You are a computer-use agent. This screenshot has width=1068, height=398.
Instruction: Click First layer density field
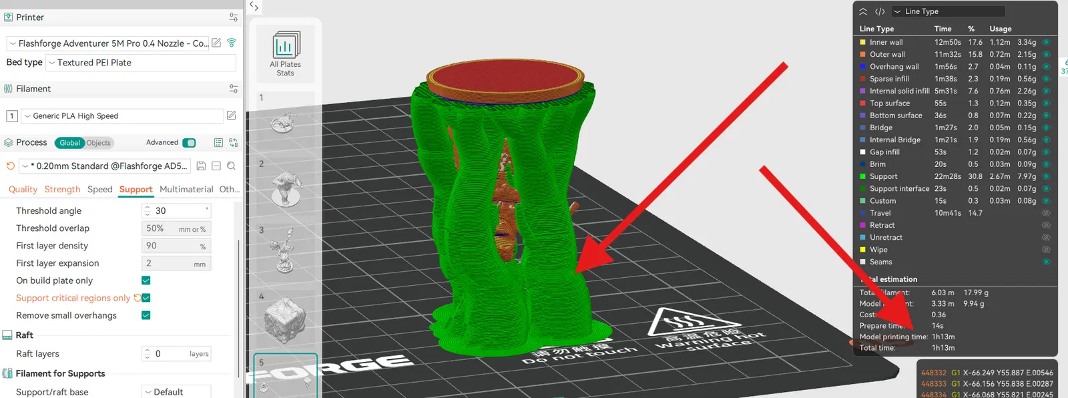176,246
